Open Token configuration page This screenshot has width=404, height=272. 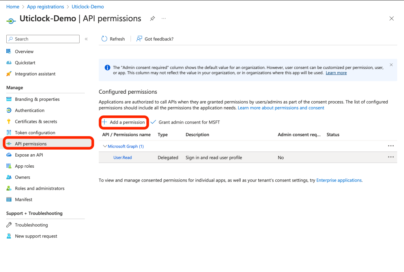(x=35, y=133)
